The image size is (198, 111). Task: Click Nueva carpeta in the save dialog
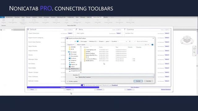pyautogui.click(x=81, y=45)
